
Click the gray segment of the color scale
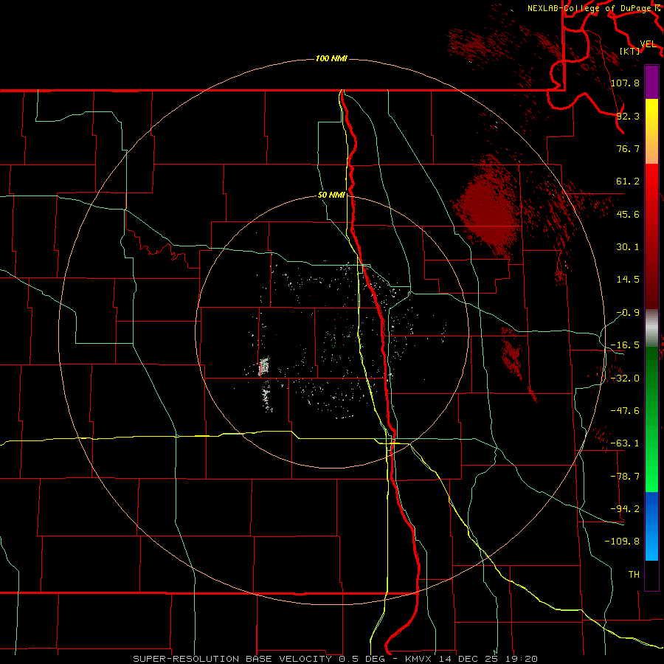(x=651, y=328)
